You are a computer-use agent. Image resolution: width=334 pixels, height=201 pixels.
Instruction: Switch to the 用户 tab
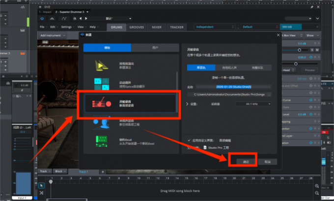click(155, 47)
